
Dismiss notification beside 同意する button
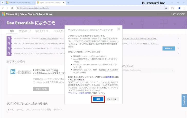click(x=178, y=48)
